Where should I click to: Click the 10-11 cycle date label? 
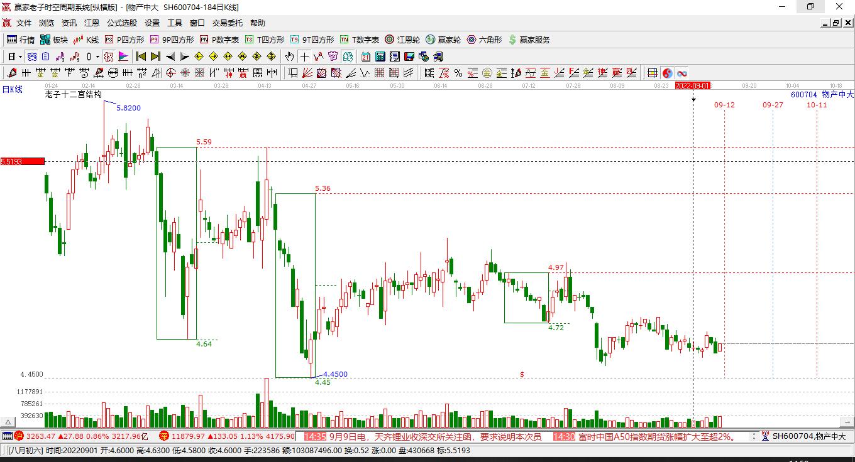817,105
